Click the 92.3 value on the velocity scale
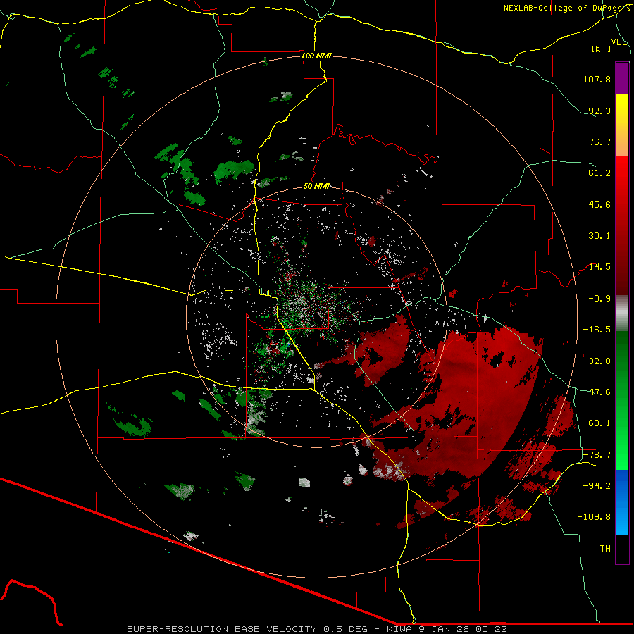Viewport: 634px width, 634px height. pyautogui.click(x=599, y=111)
